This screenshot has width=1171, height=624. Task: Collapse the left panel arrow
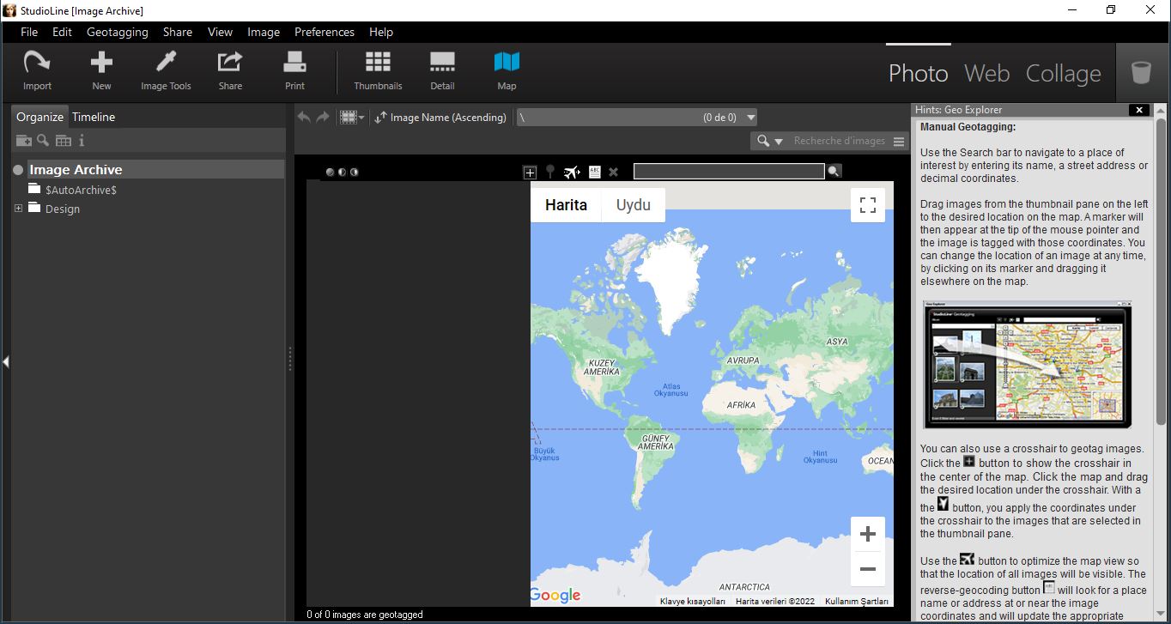5,361
